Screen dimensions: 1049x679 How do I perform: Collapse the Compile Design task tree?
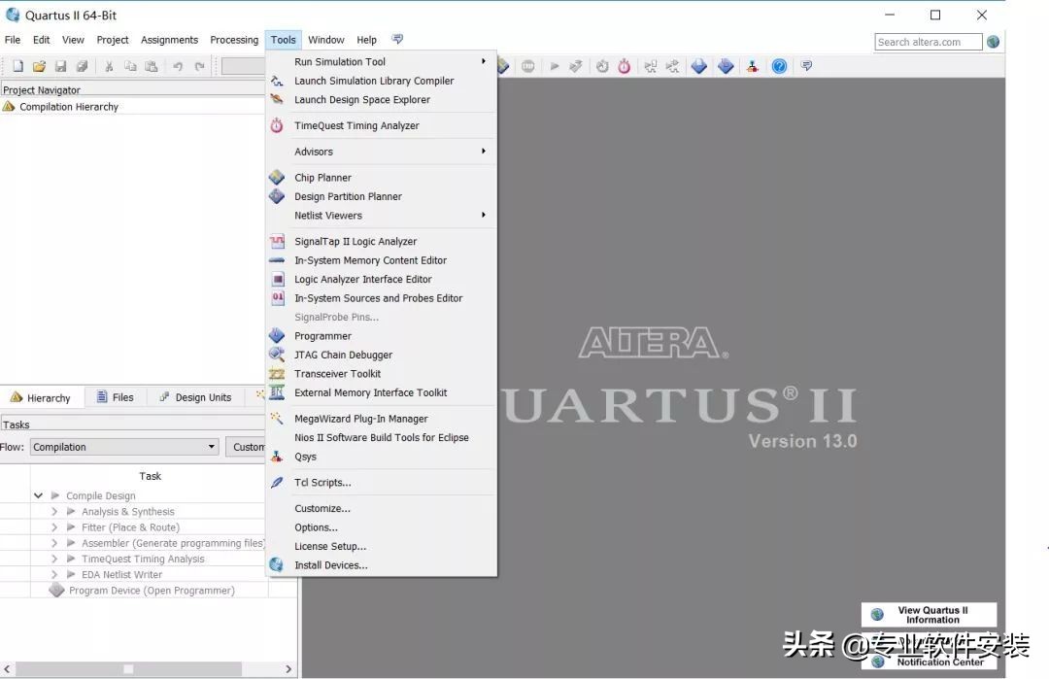pyautogui.click(x=38, y=495)
